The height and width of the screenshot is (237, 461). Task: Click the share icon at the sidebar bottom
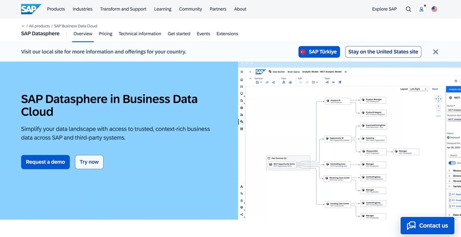tap(242, 215)
